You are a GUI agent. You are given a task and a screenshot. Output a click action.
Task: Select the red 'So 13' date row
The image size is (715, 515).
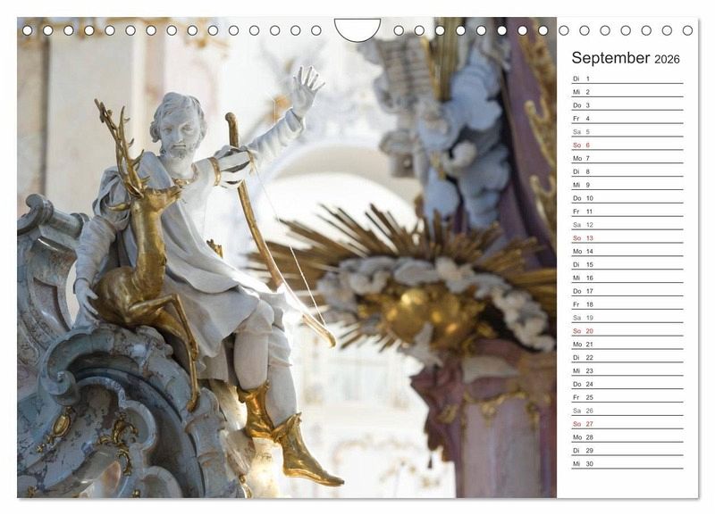coord(627,238)
